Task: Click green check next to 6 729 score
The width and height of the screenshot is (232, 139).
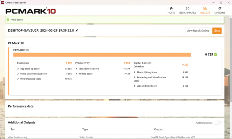Action: point(215,55)
